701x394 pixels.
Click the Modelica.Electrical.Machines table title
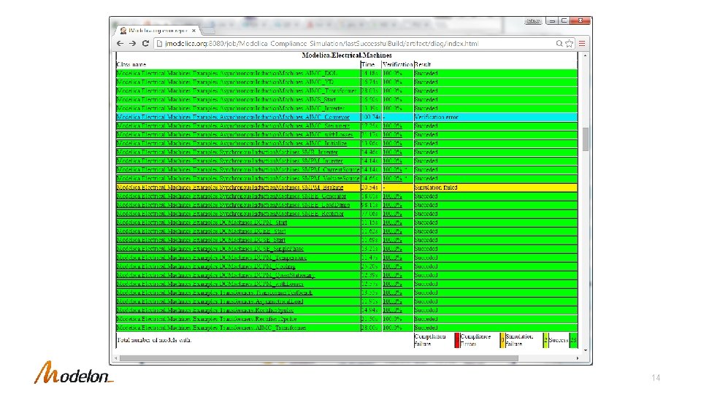[x=346, y=55]
